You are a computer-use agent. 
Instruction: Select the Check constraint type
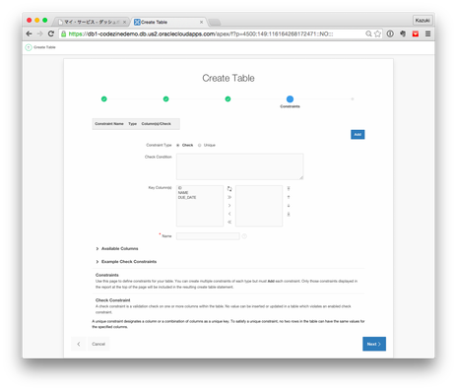coord(178,145)
